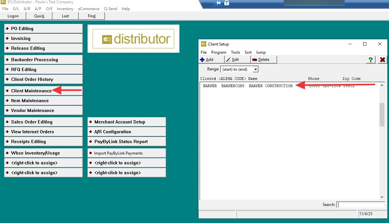Open the A/P menu
The image size is (389, 223).
coord(38,9)
